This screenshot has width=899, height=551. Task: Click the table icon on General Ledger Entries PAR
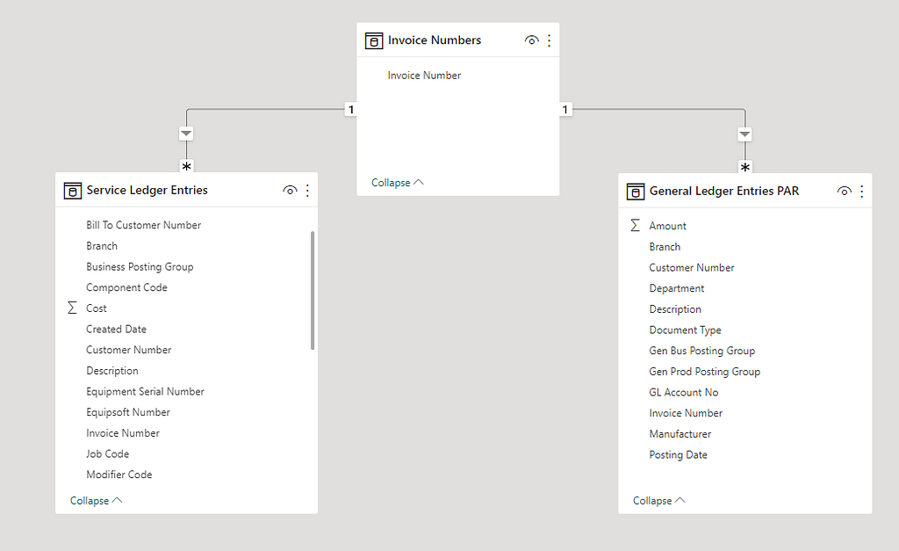636,191
